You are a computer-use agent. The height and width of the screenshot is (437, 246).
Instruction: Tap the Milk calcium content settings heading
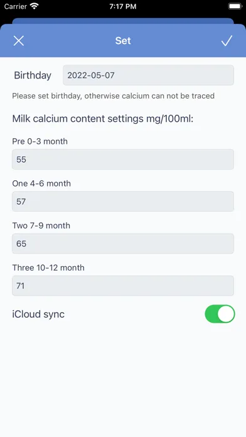[x=103, y=119]
